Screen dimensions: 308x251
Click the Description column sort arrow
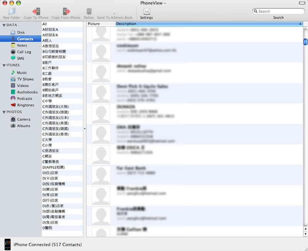(300, 23)
